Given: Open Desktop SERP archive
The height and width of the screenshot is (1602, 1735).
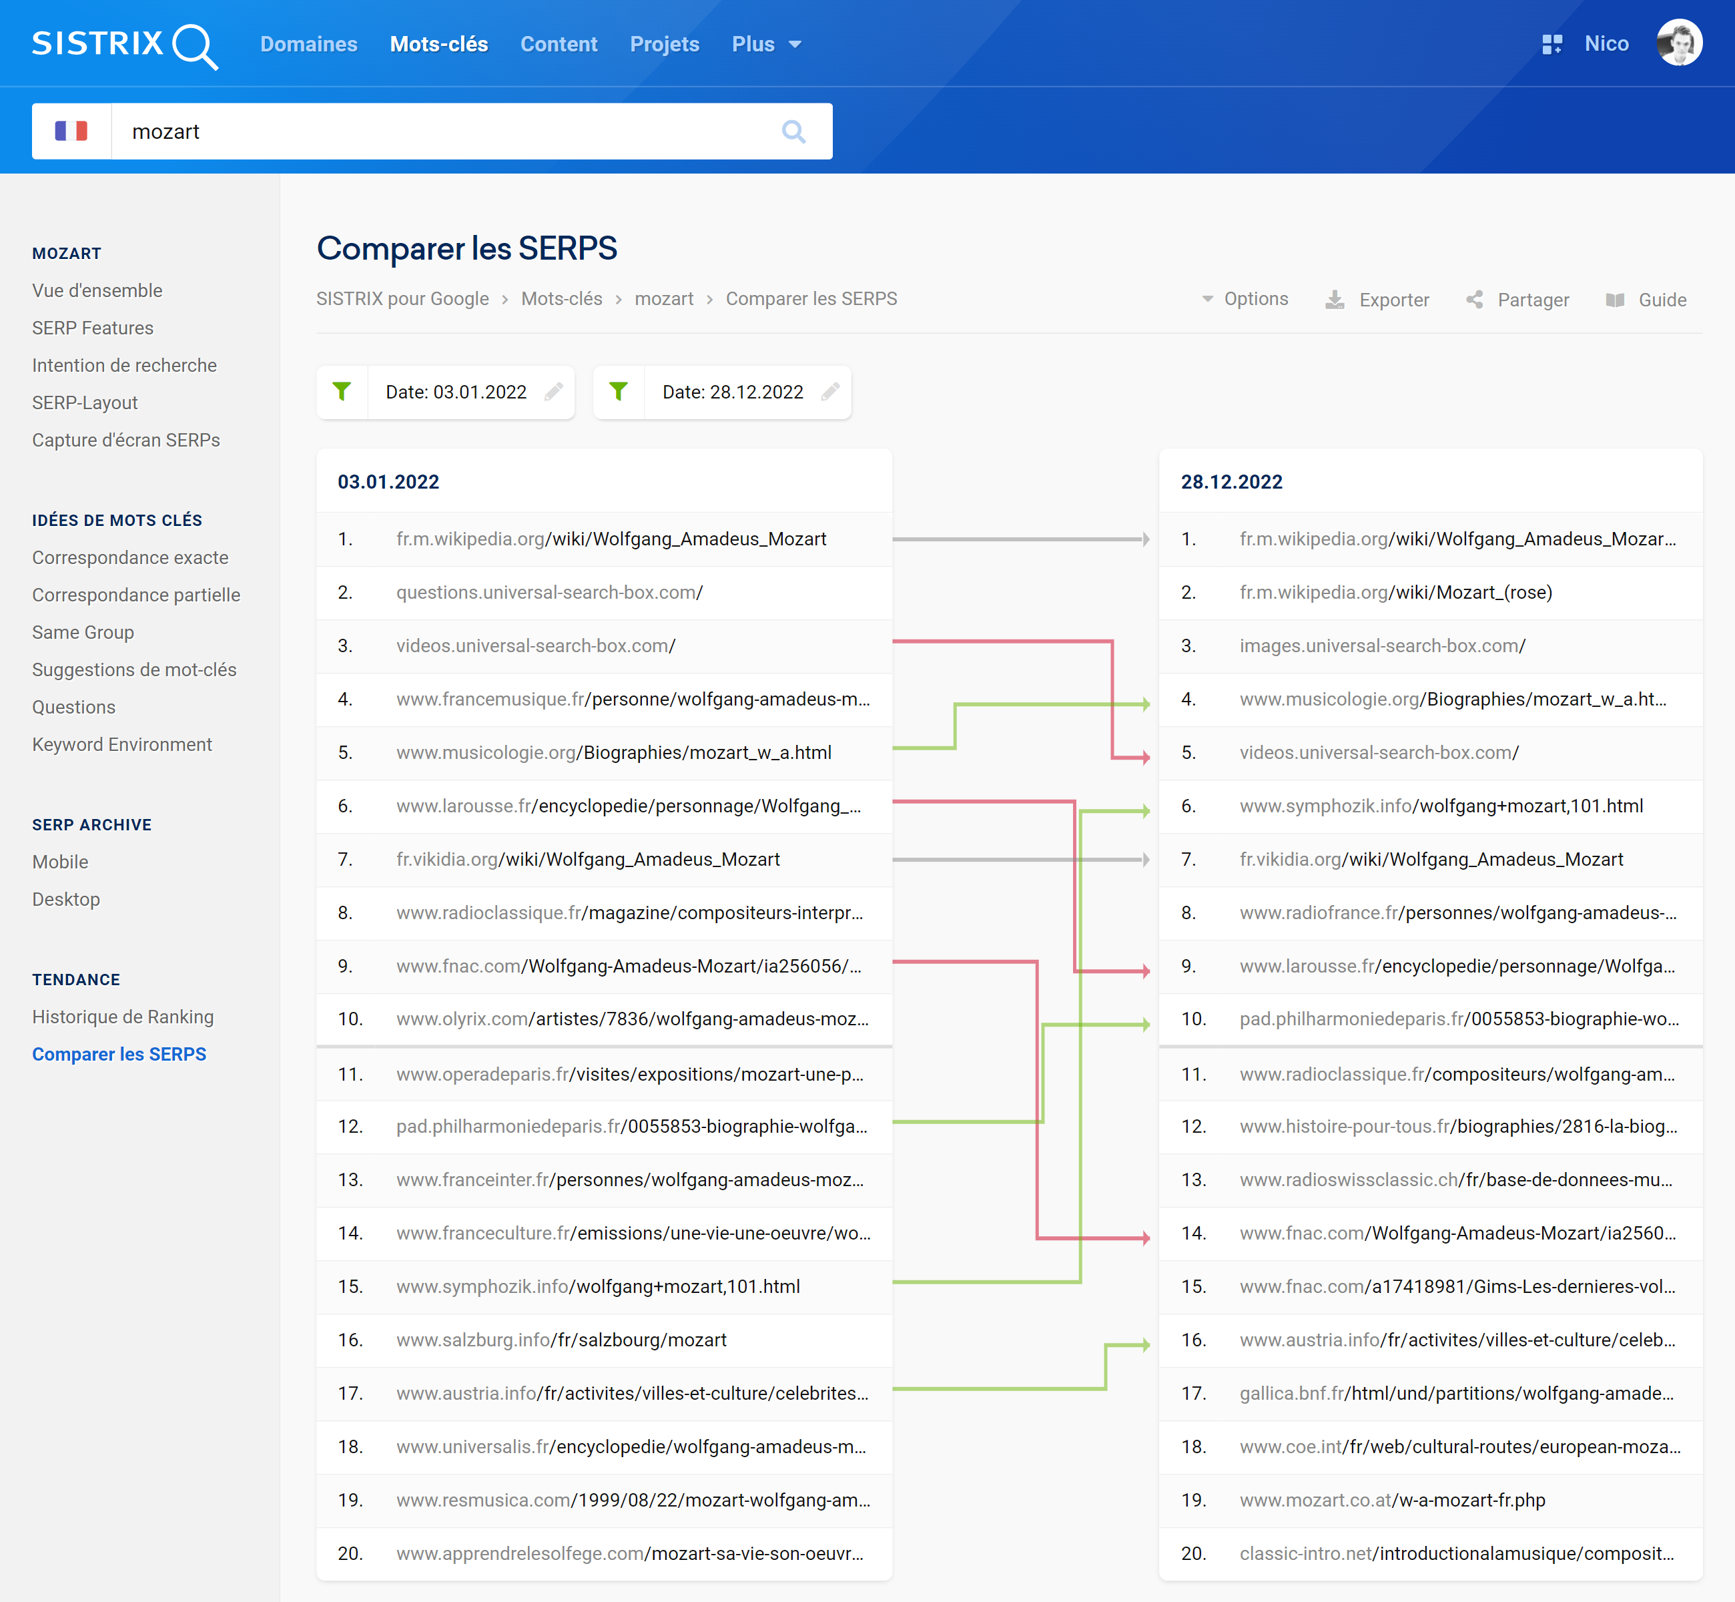Looking at the screenshot, I should (66, 899).
